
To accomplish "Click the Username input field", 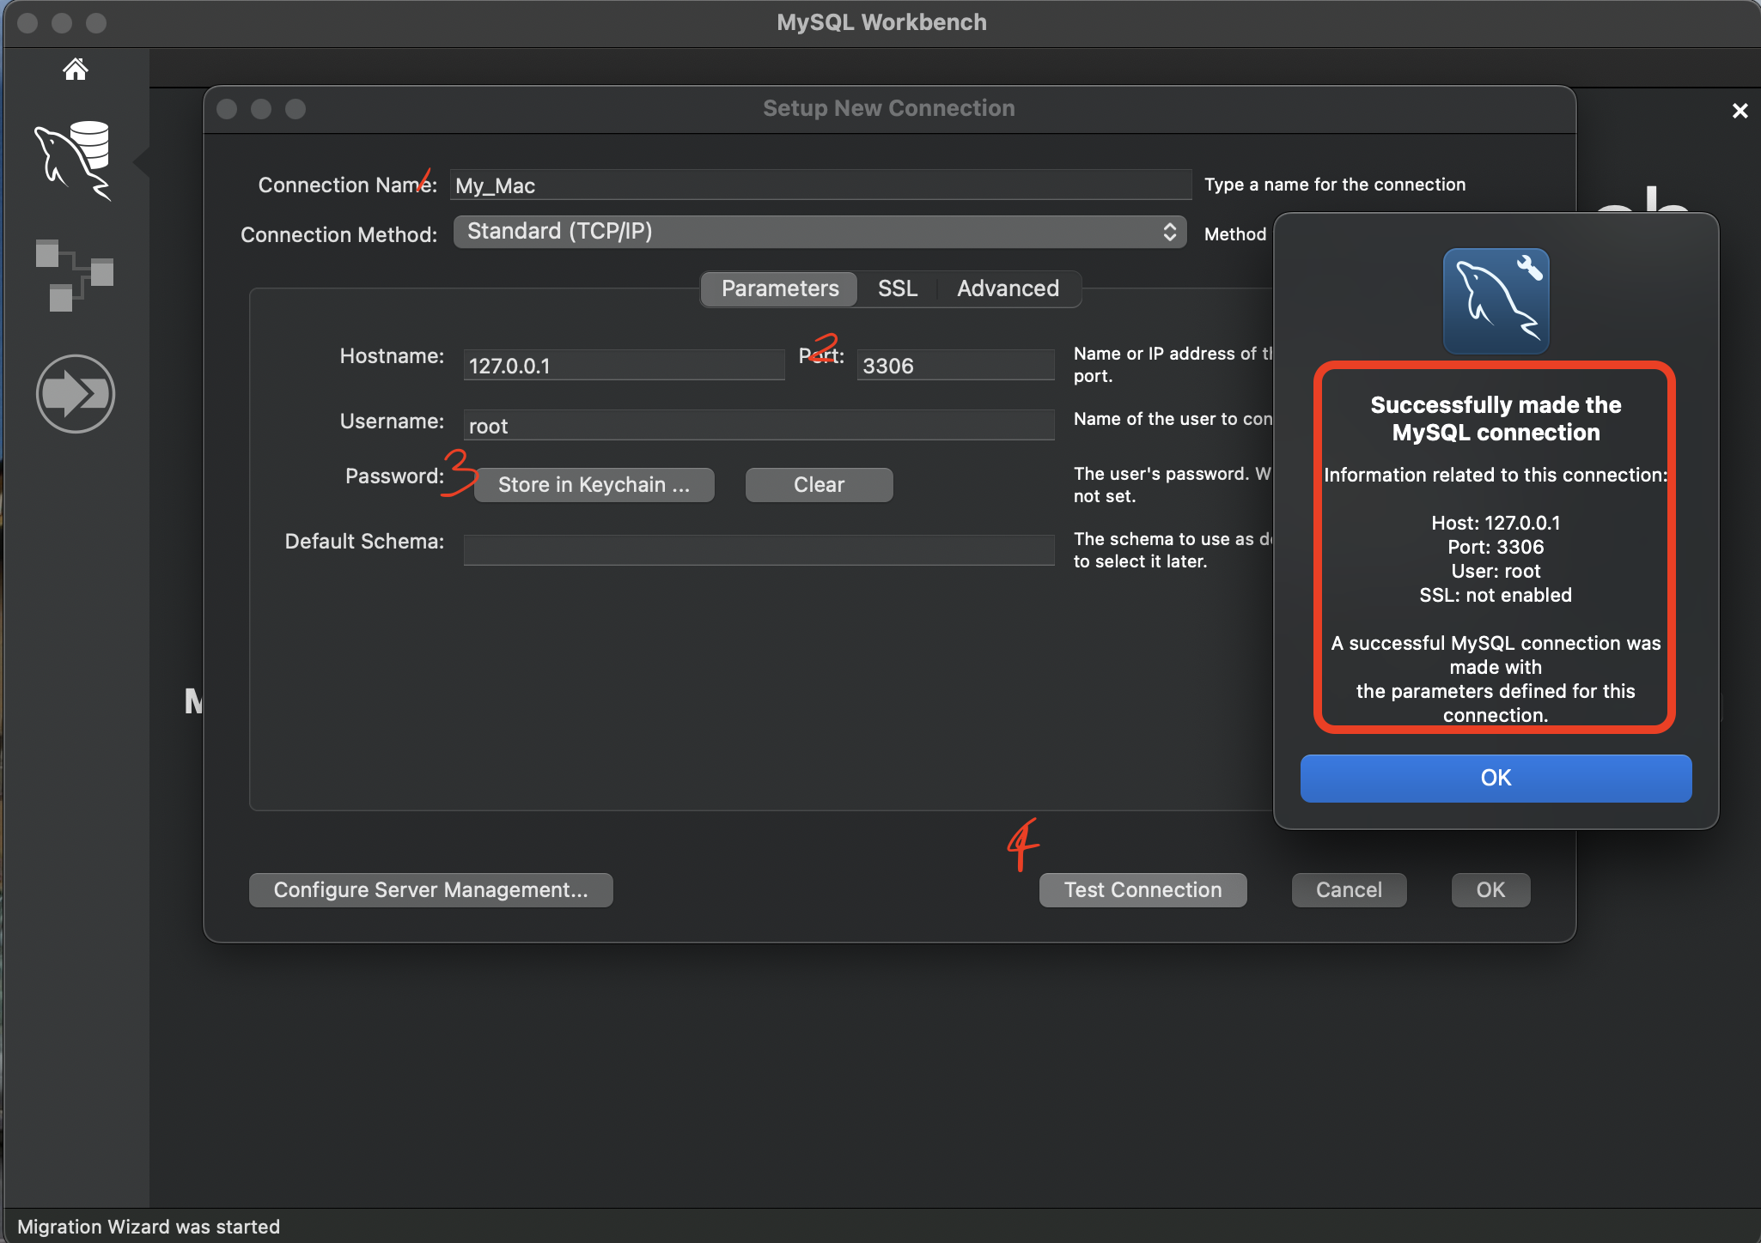I will (758, 426).
